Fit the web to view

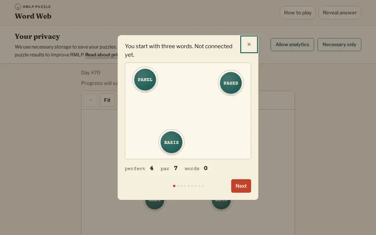tap(107, 100)
